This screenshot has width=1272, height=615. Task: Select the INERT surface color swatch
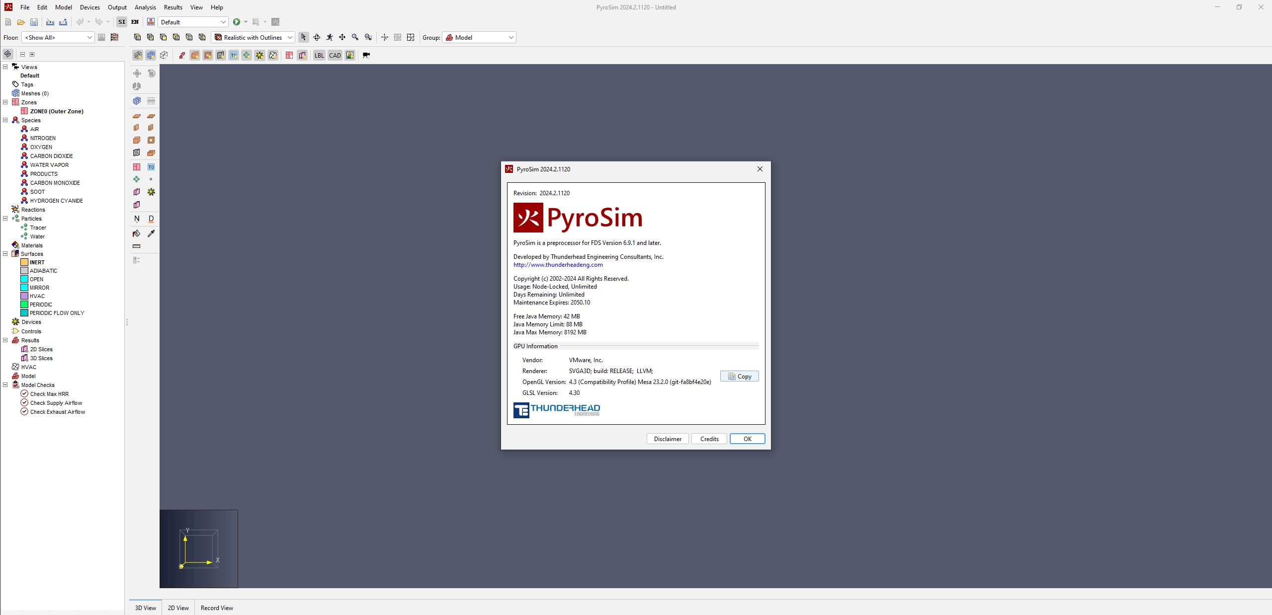pyautogui.click(x=24, y=262)
